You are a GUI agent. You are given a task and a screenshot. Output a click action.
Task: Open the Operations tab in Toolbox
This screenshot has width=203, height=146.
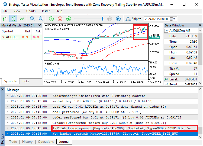coord(46,142)
